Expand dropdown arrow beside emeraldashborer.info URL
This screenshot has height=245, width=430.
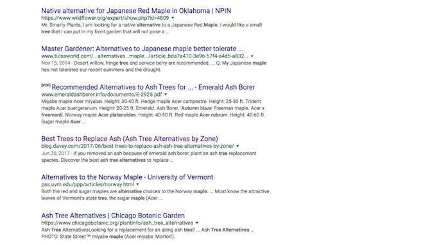point(166,95)
